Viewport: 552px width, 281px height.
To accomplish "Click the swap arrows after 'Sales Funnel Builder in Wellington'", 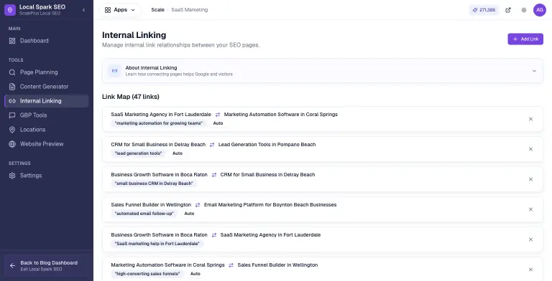I will [x=198, y=205].
